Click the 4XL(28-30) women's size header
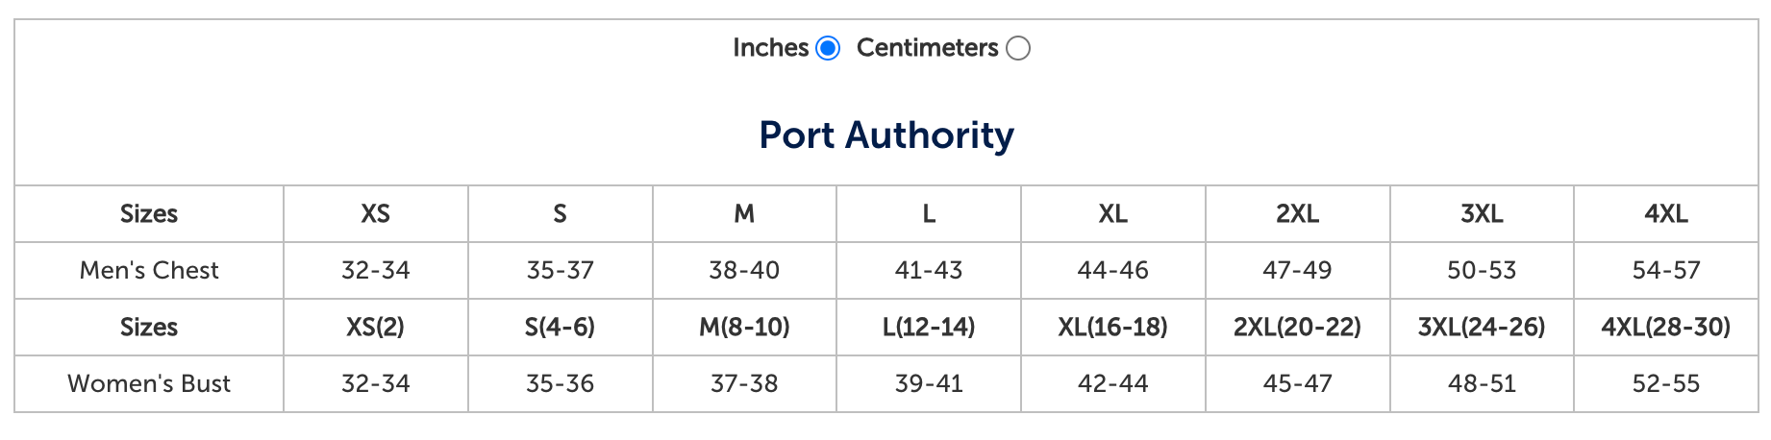 tap(1665, 327)
